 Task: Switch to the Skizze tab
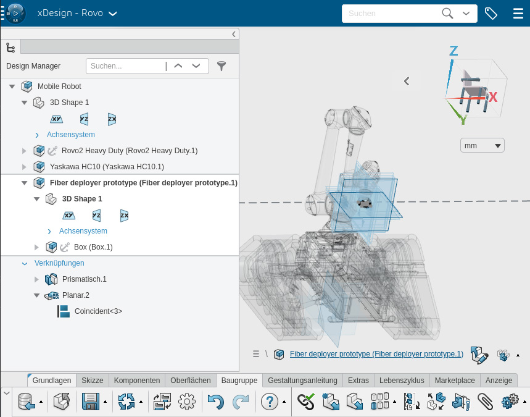point(93,380)
